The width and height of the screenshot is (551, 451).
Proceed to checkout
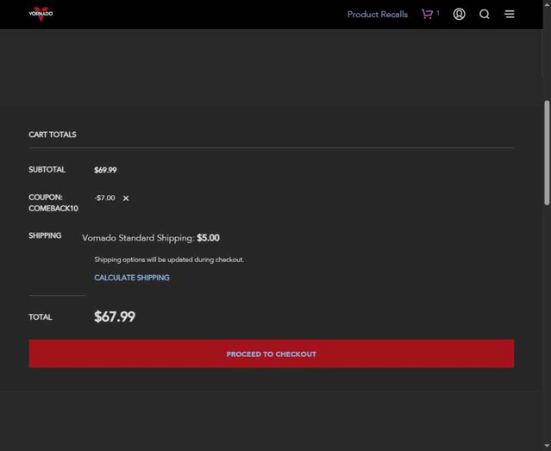272,354
